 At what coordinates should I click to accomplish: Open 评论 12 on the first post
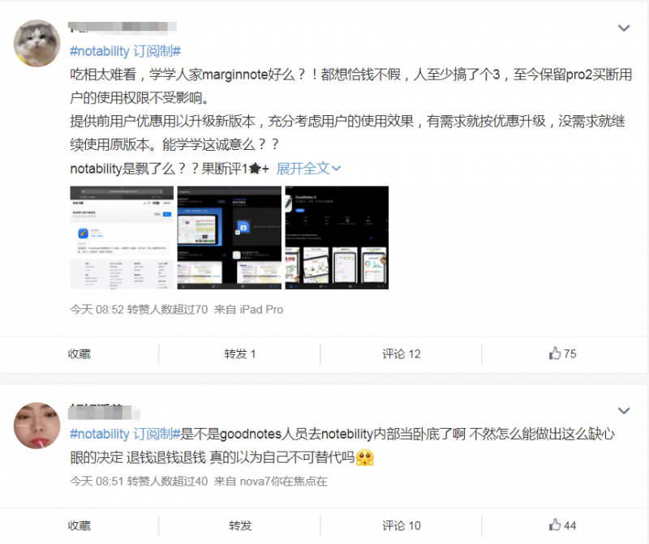pyautogui.click(x=401, y=354)
